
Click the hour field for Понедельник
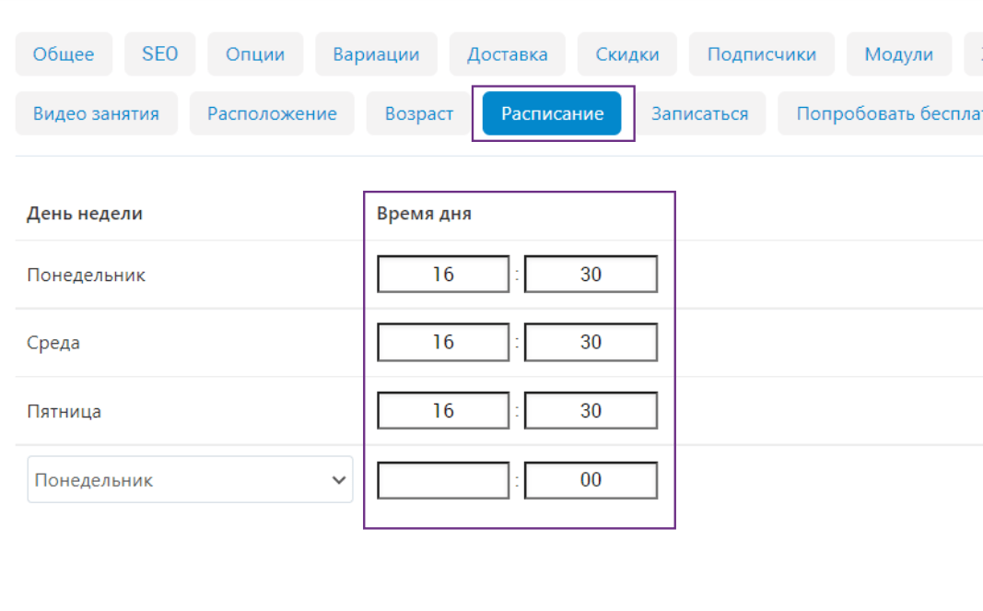[x=443, y=275]
